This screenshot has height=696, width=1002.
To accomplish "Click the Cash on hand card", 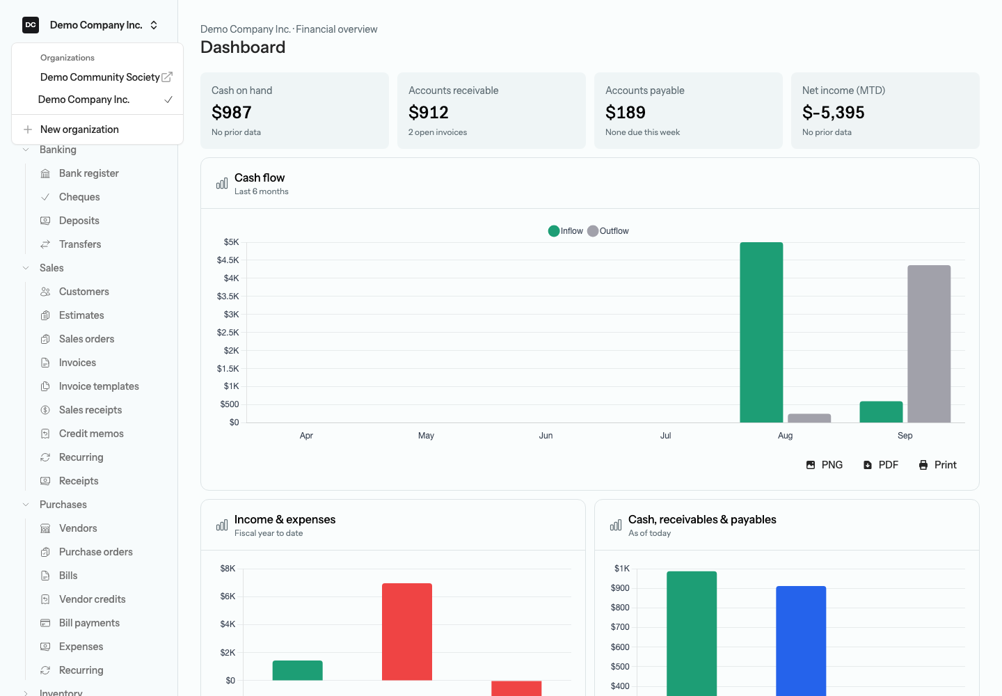I will point(294,111).
